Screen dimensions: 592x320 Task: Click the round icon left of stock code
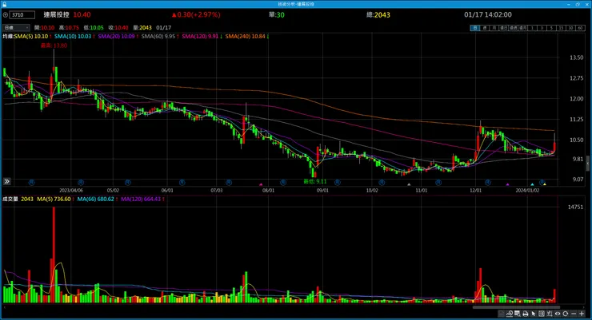click(x=5, y=15)
